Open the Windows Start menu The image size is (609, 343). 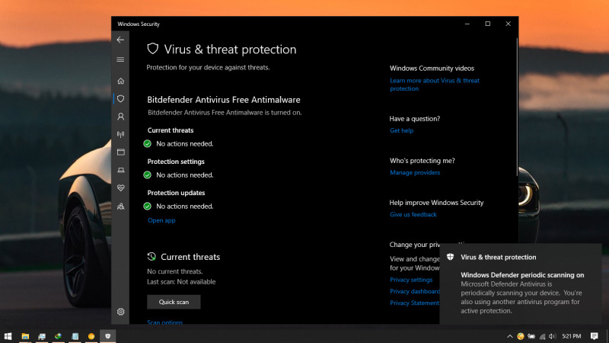[x=8, y=336]
